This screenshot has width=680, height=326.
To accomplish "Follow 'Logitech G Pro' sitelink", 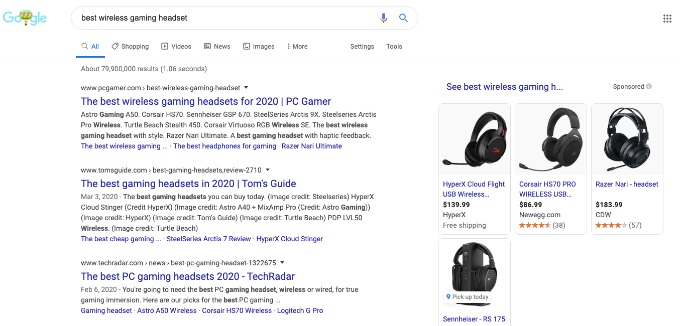I will pyautogui.click(x=300, y=310).
